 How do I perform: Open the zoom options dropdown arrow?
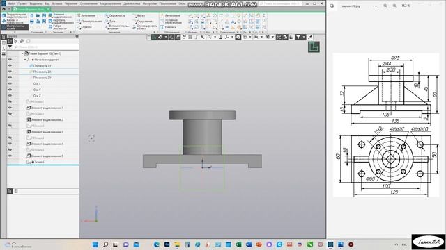coord(215,37)
